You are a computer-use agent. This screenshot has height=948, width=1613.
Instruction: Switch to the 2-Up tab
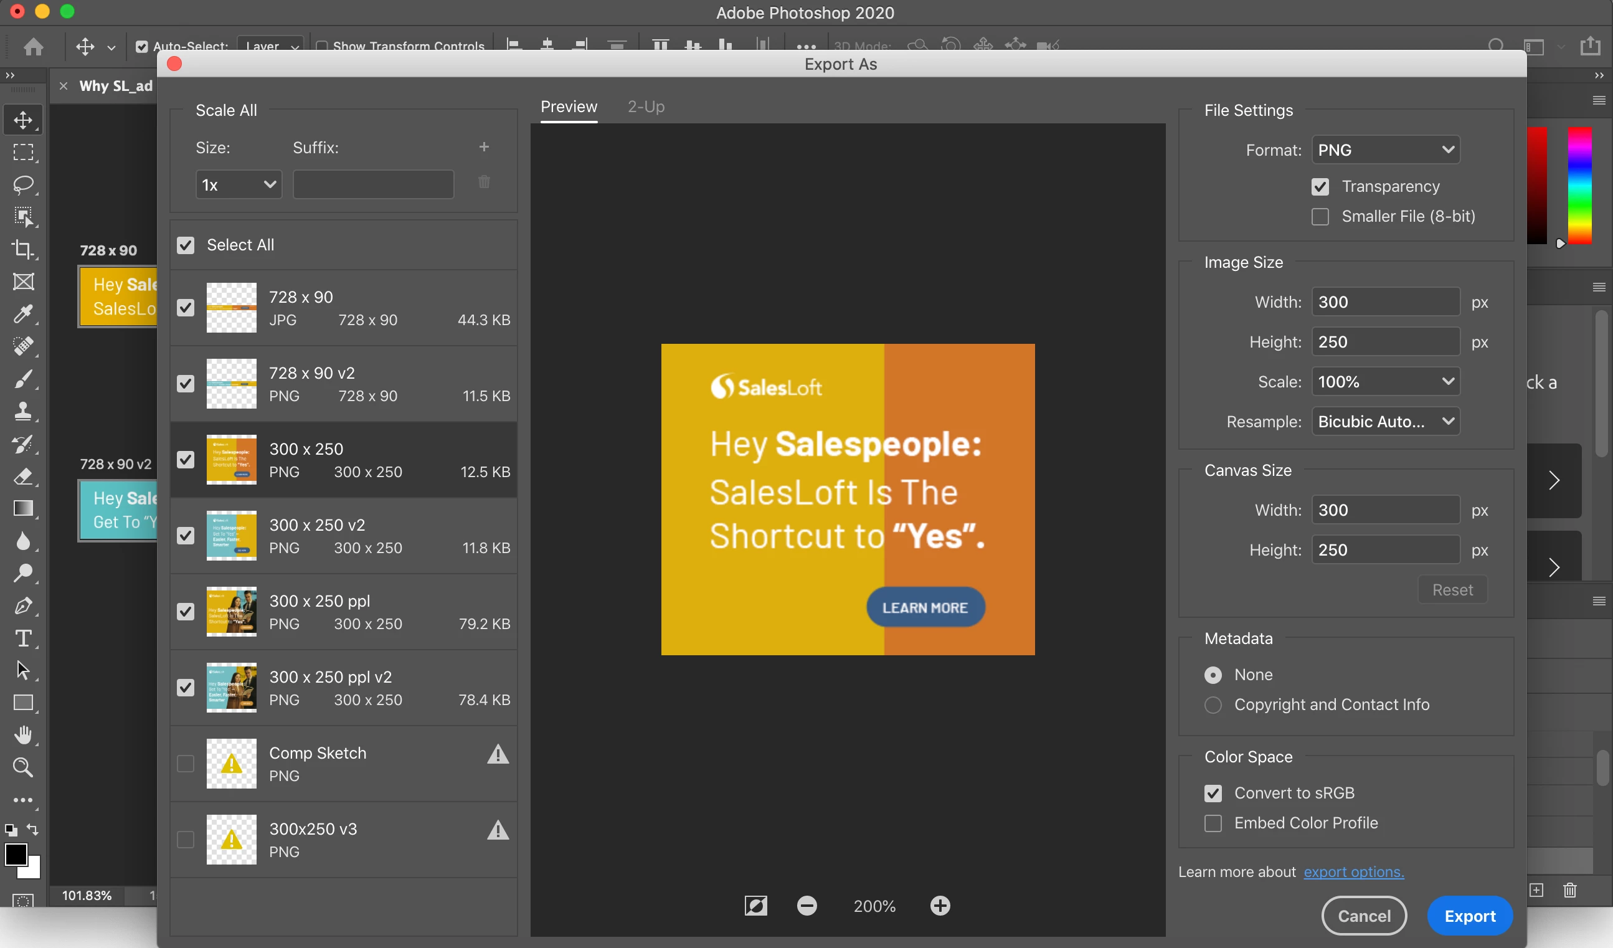point(646,107)
